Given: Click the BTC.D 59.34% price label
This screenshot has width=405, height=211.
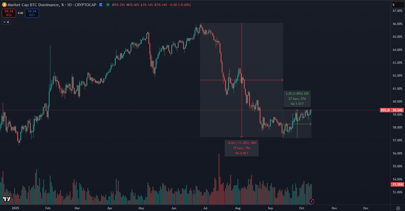Looking at the screenshot, I should click(x=392, y=110).
